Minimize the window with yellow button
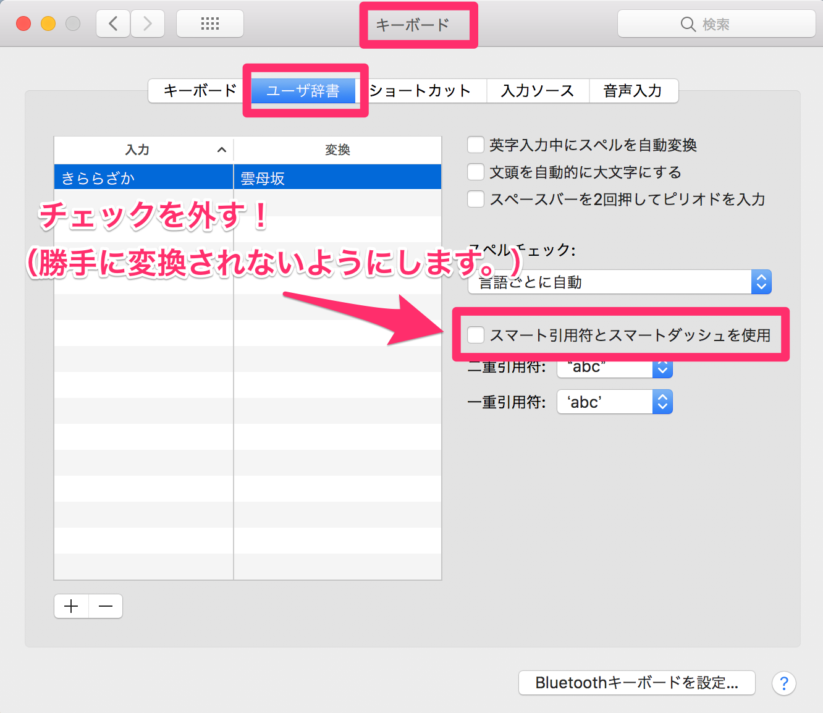The width and height of the screenshot is (823, 713). click(x=48, y=23)
